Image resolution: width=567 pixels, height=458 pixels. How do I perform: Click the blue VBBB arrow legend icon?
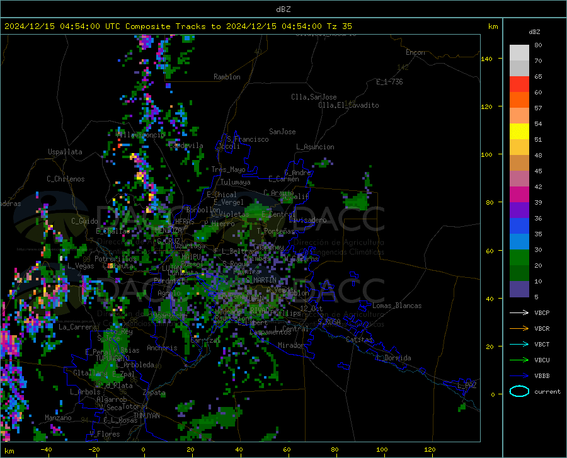point(519,375)
